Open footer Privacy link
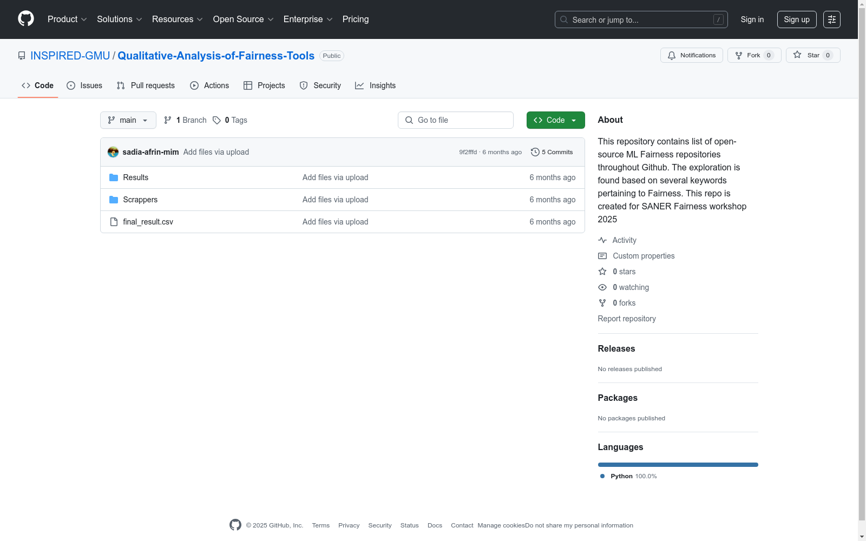This screenshot has height=541, width=866. pos(349,525)
